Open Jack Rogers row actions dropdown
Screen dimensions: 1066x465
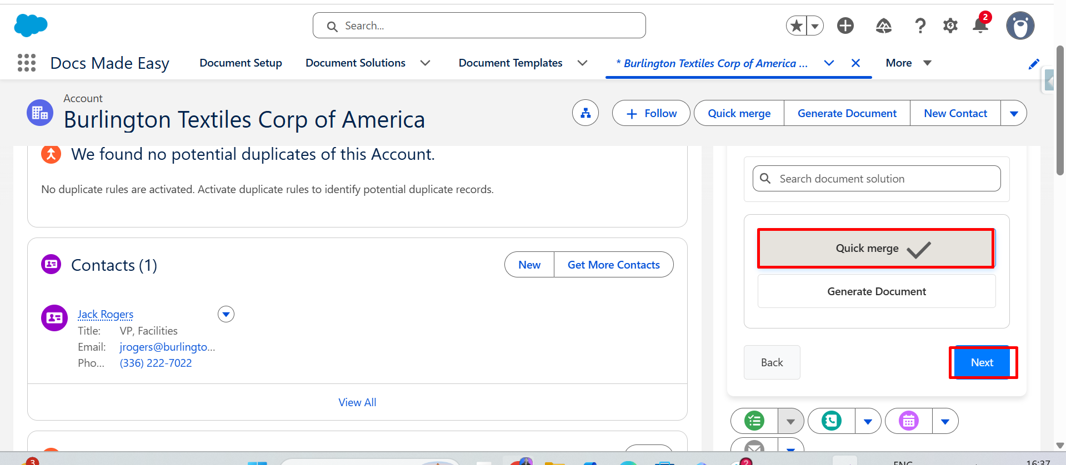[x=226, y=315]
